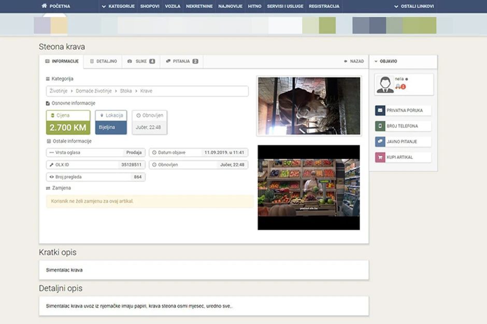Viewport: 487px width, 324px height.
Task: Click the Domaće životinje breadcrumb link
Action: (x=94, y=91)
